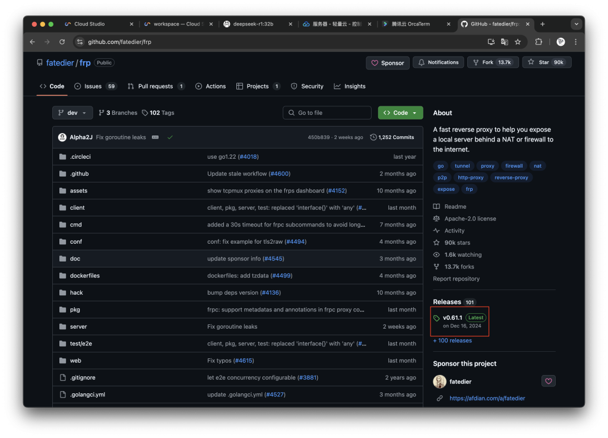This screenshot has height=438, width=608.
Task: Click the commit details ellipsis icon
Action: (x=155, y=137)
